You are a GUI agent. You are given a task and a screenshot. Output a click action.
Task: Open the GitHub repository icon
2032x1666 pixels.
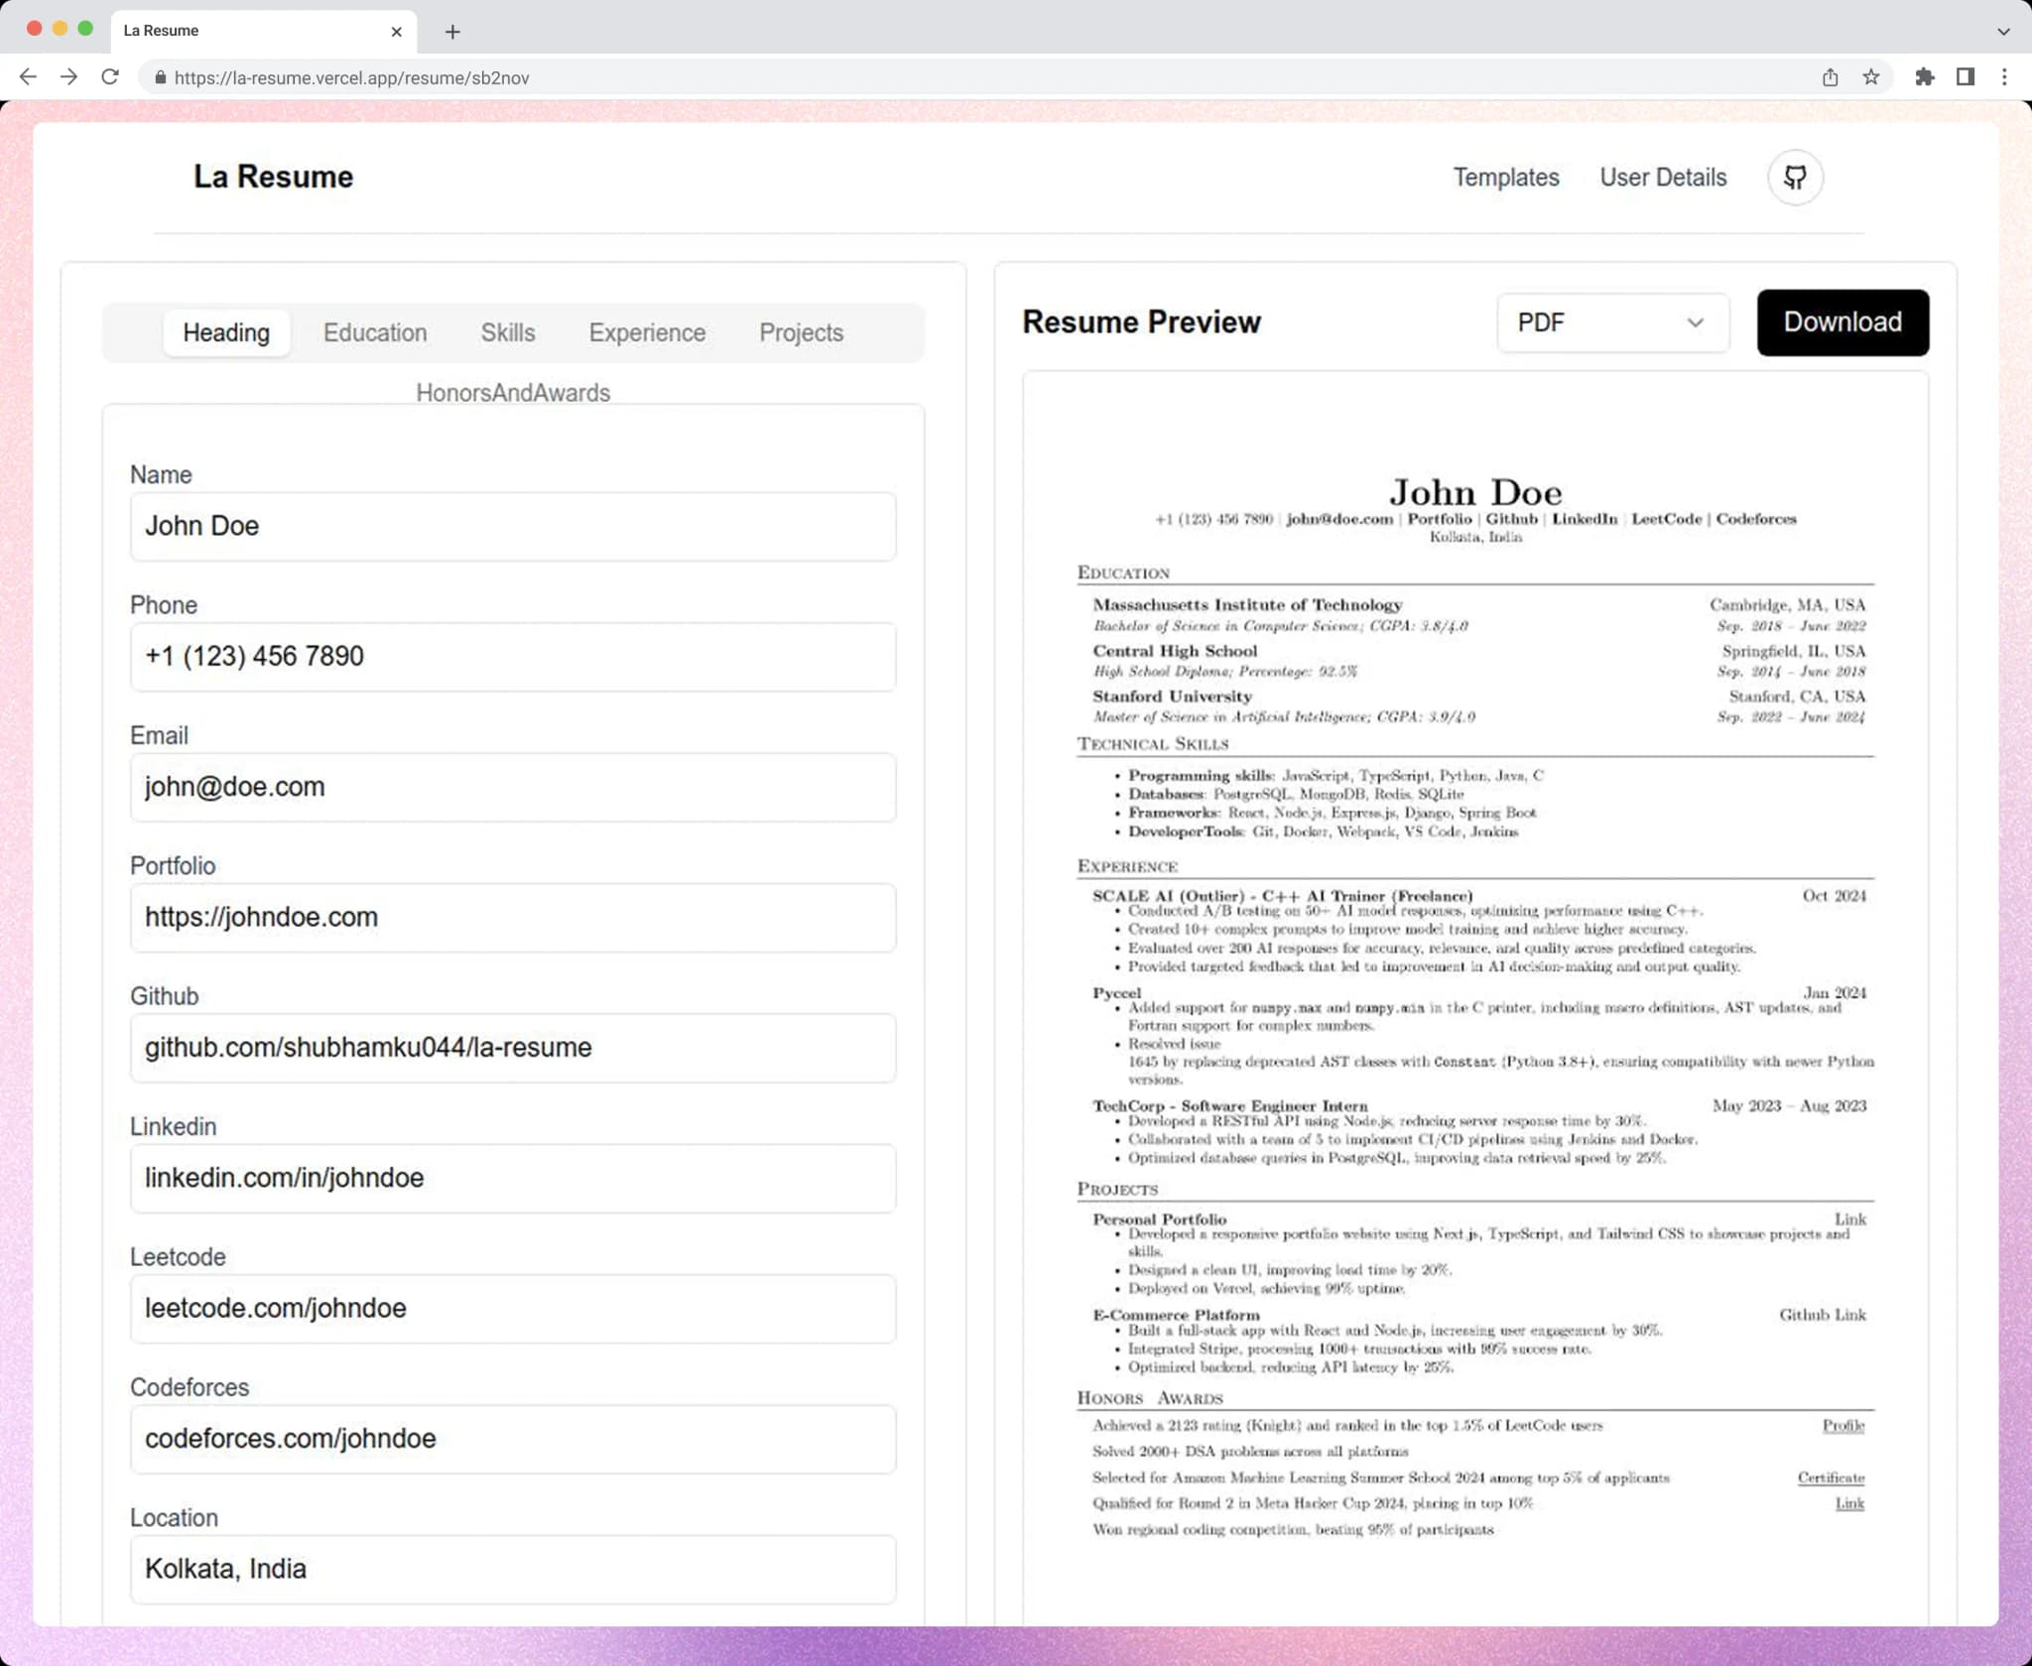[1793, 177]
